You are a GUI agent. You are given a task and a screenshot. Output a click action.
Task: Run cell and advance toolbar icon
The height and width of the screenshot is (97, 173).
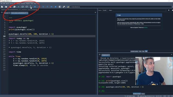coord(27,7)
